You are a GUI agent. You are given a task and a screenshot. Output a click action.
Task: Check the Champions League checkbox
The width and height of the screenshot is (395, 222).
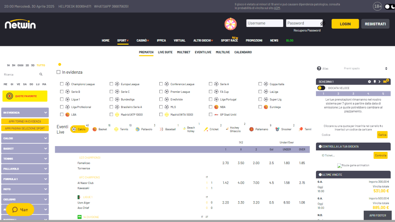61,84
